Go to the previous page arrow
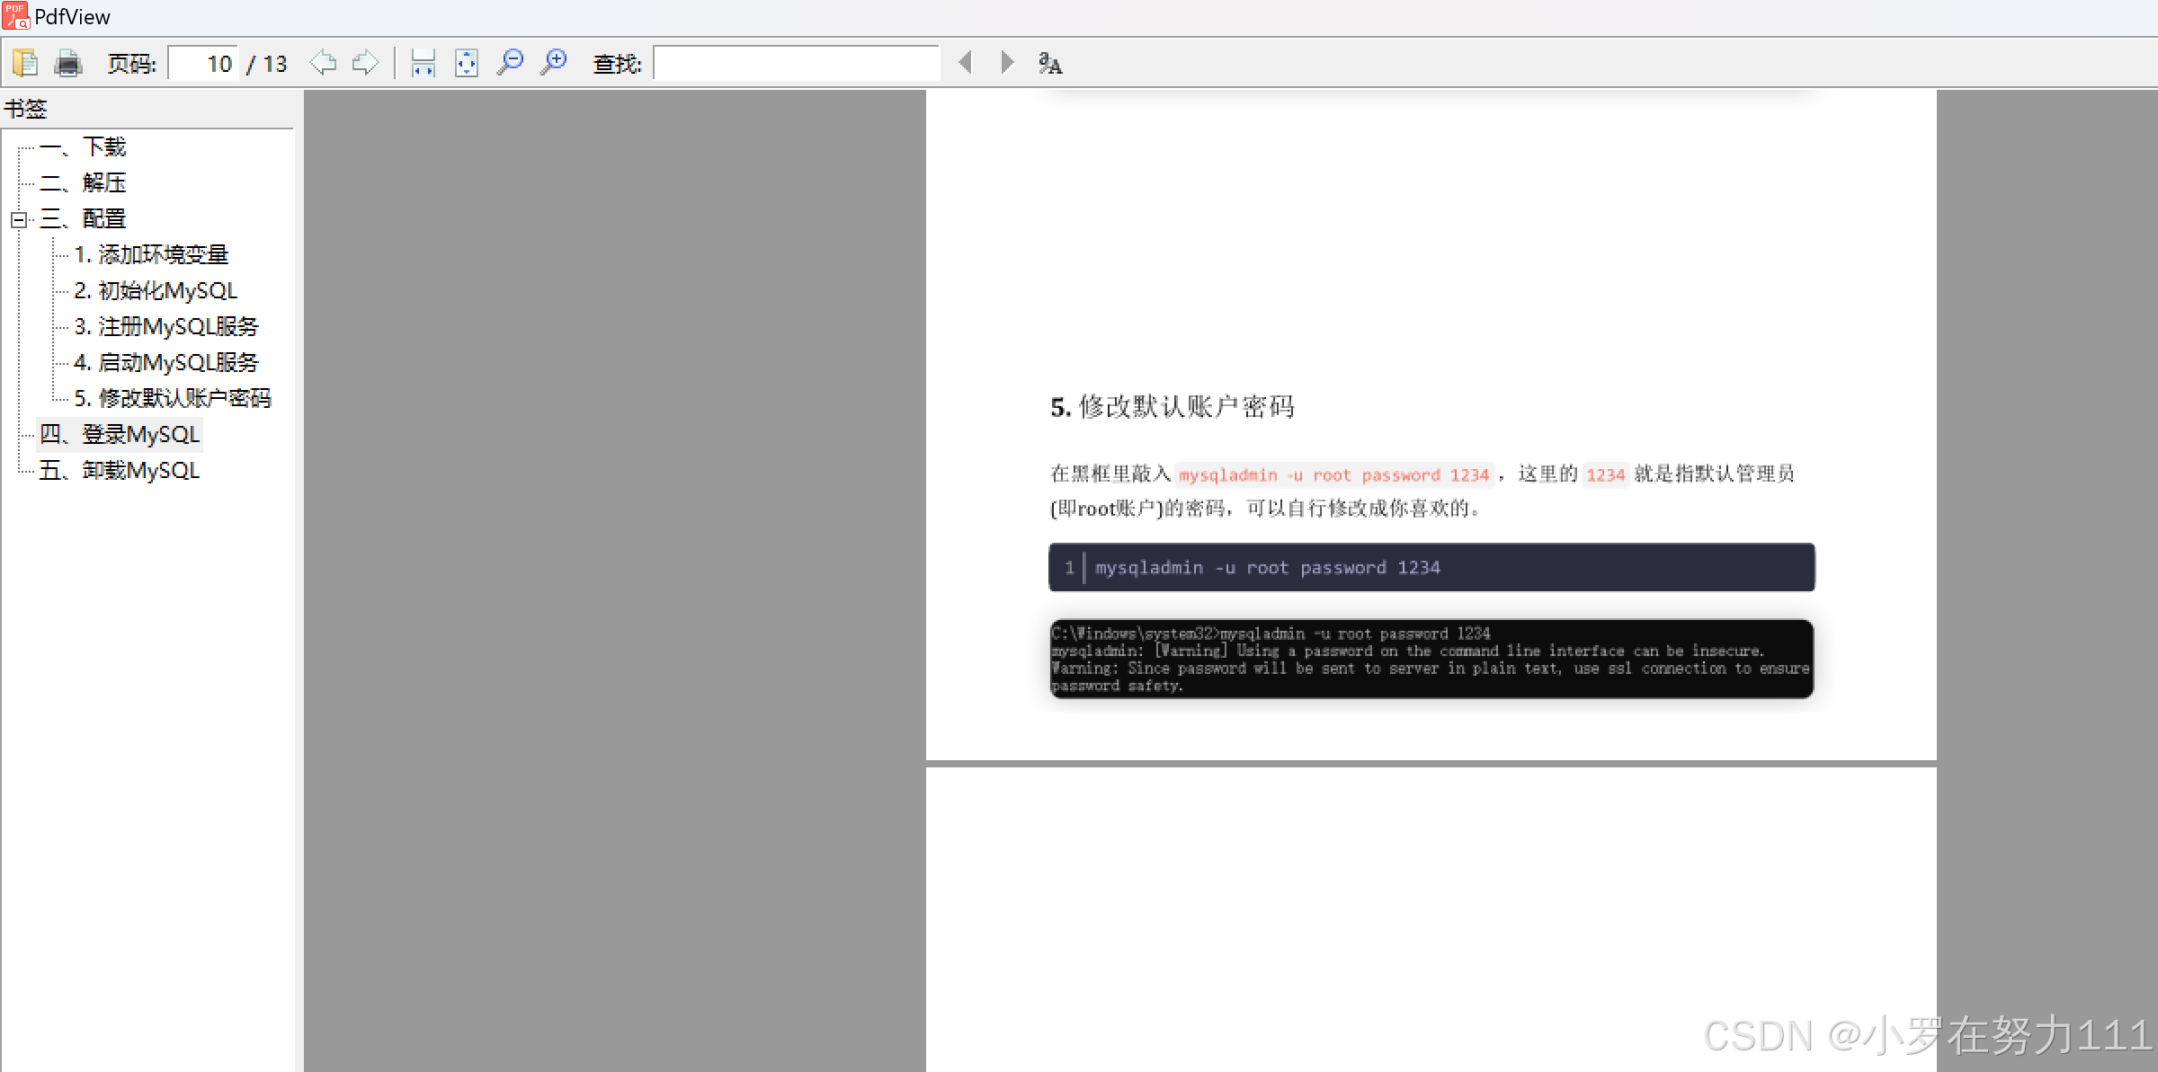The image size is (2158, 1072). (323, 63)
